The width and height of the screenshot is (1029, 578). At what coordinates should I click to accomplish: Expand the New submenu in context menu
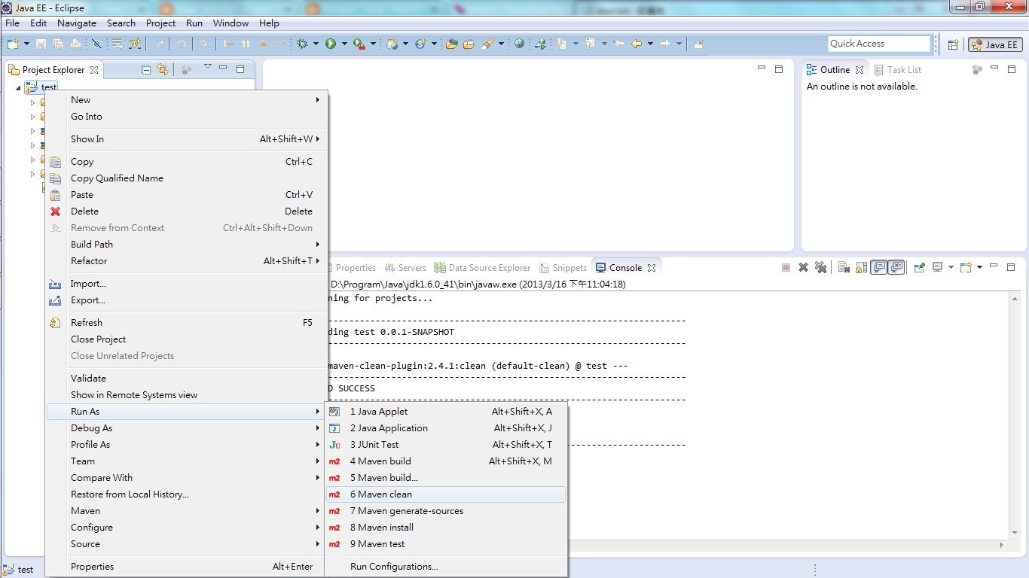[x=188, y=100]
